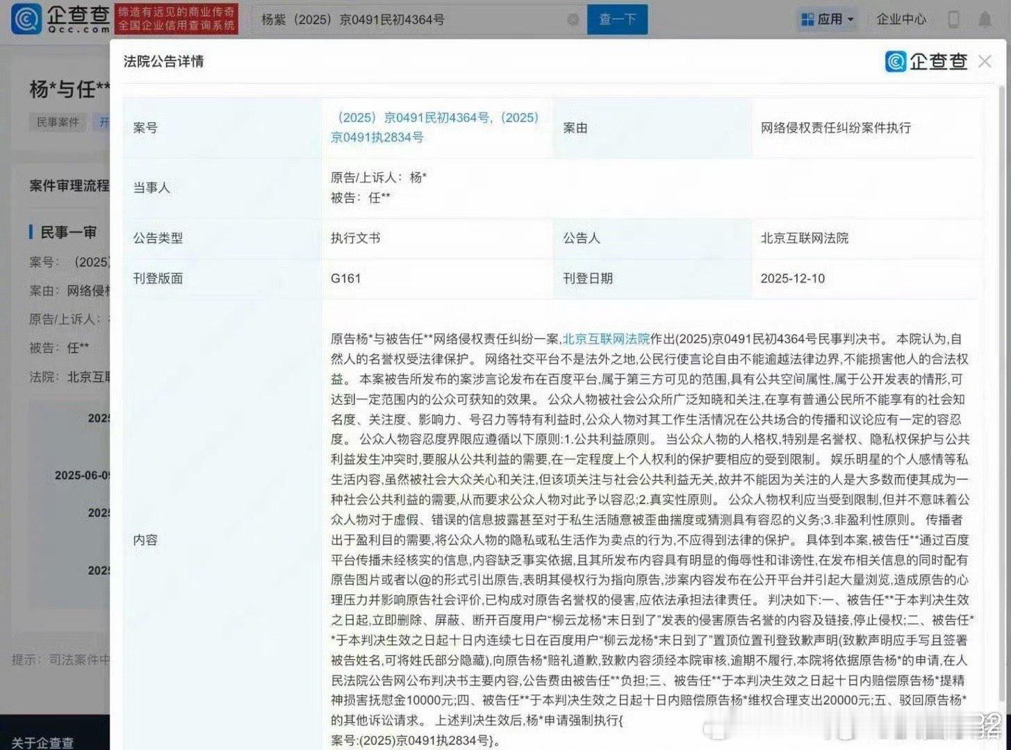
Task: Select the 民事案件 tag behind the dialog
Action: (58, 122)
